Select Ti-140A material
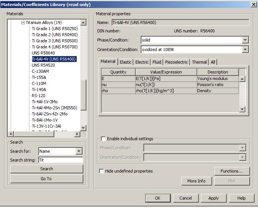 pos(39,90)
